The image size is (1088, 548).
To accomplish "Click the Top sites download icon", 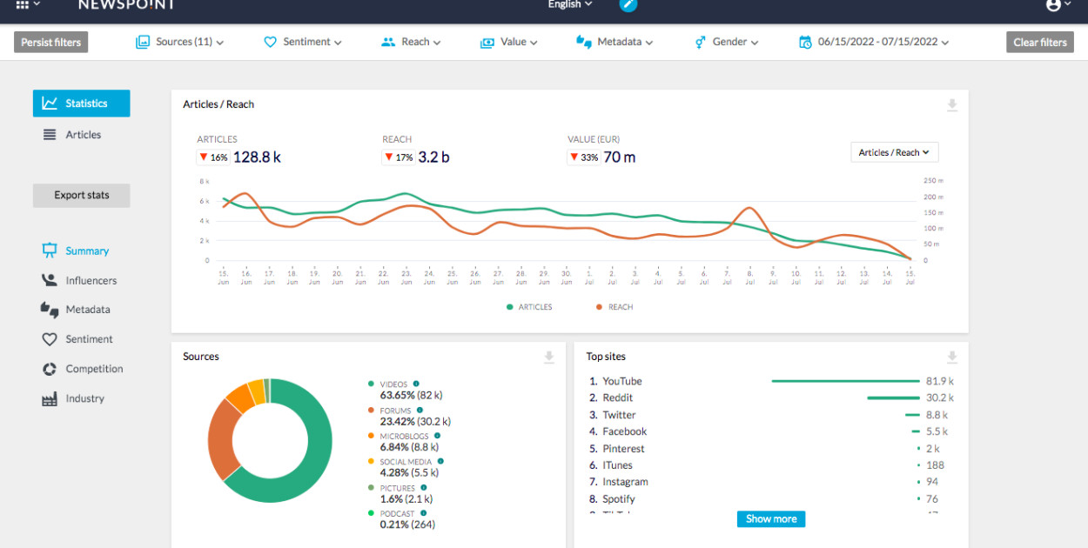I will tap(952, 358).
